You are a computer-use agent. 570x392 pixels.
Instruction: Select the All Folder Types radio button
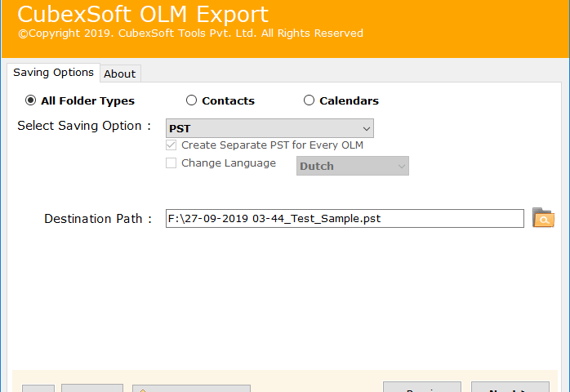click(x=30, y=100)
